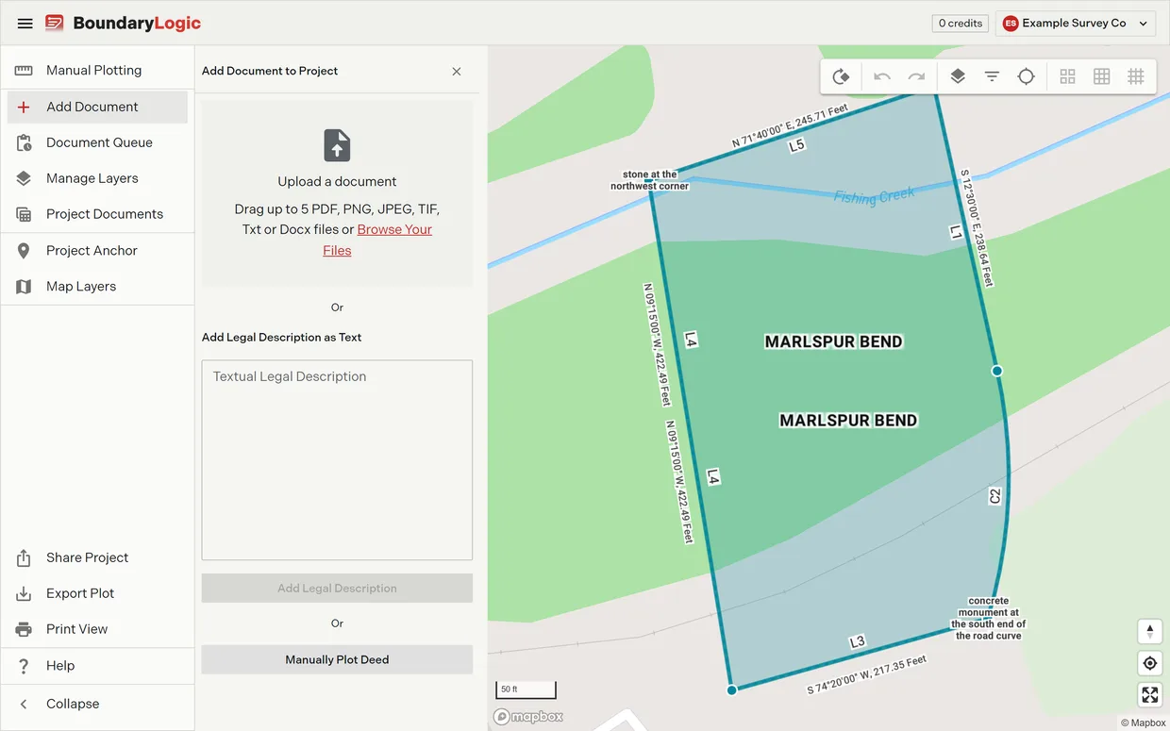Click the rotate tool in map toolbar

pyautogui.click(x=841, y=77)
